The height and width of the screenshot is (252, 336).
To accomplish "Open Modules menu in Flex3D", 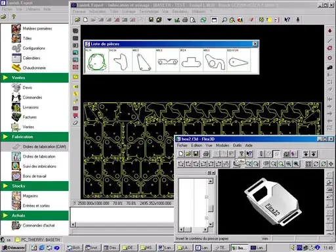I will [222, 145].
